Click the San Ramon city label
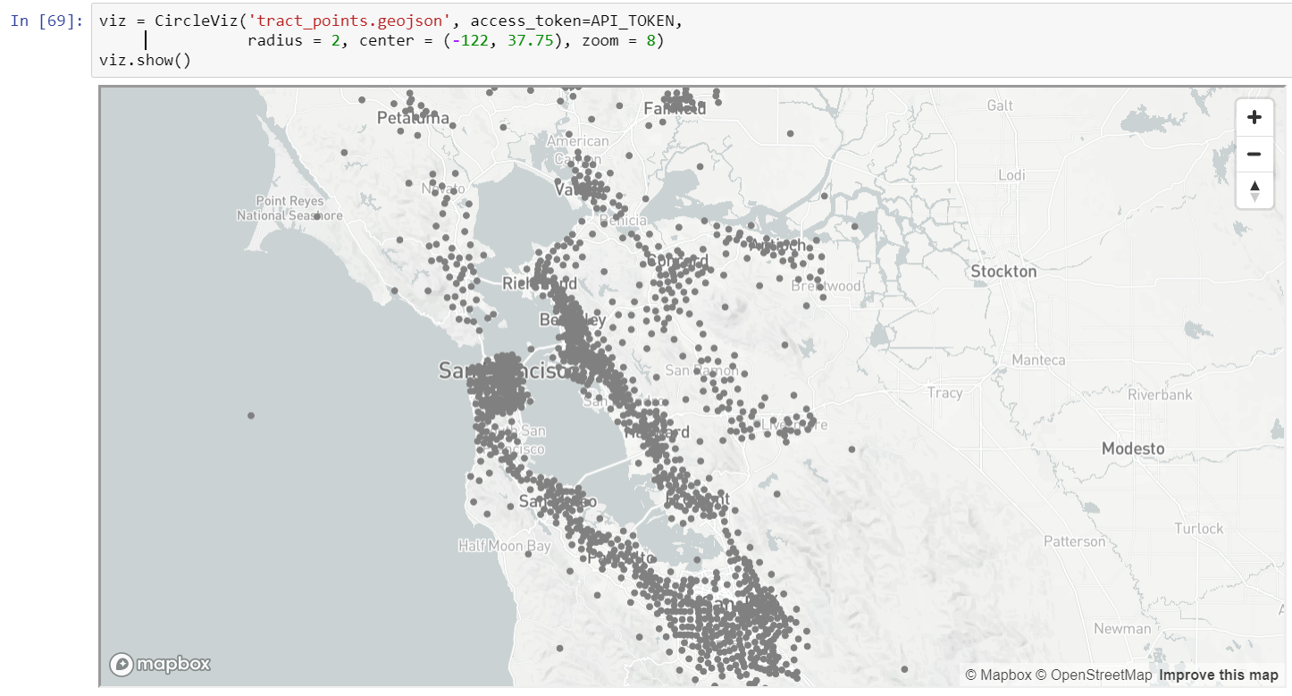 click(x=701, y=370)
